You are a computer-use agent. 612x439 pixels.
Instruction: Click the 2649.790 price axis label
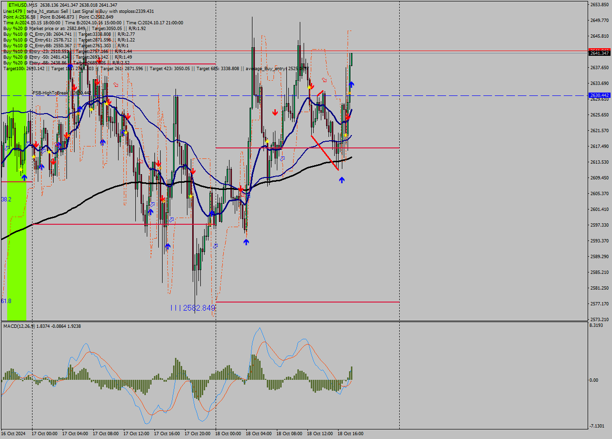(x=600, y=20)
